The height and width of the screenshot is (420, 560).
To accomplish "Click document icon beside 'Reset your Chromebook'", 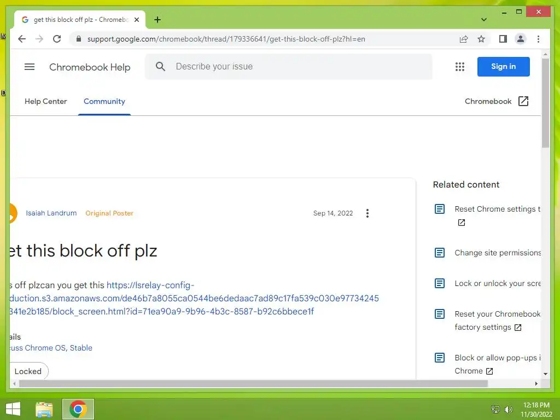I will (440, 314).
